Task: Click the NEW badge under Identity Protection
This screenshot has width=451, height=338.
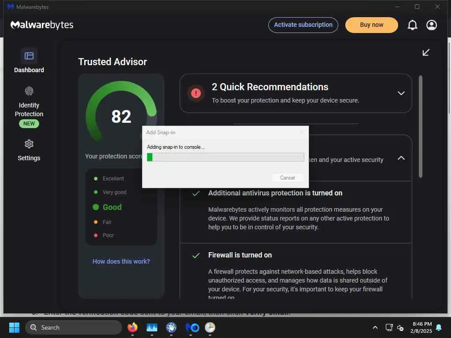Action: (x=29, y=124)
